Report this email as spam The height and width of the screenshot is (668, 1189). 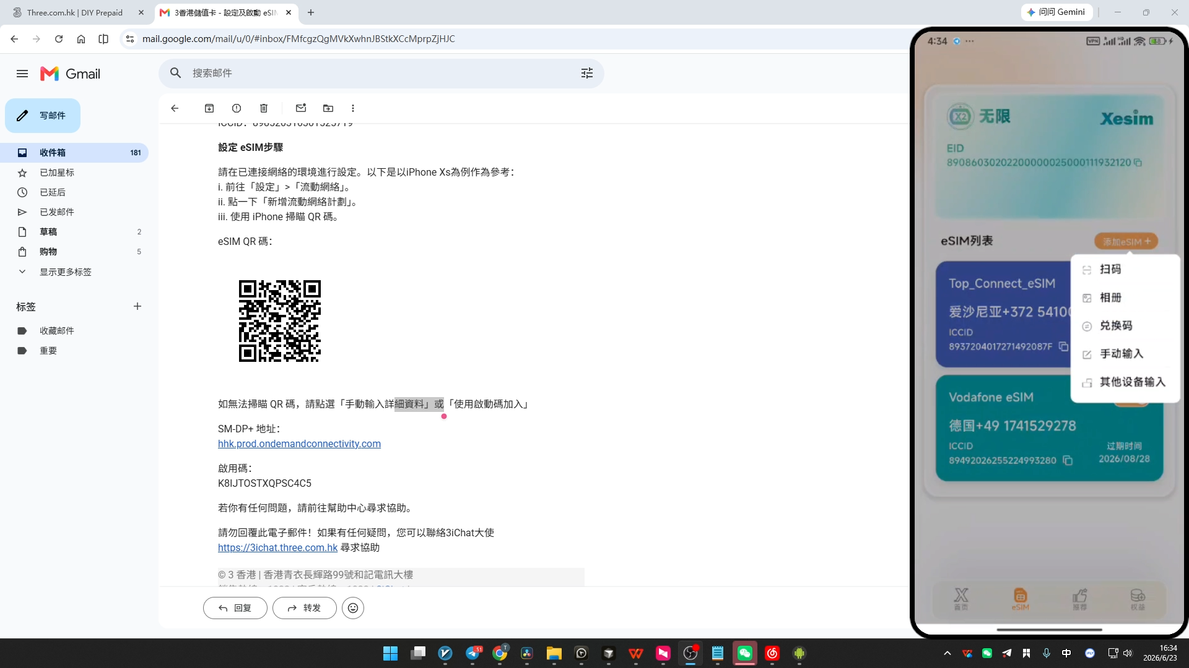(237, 108)
